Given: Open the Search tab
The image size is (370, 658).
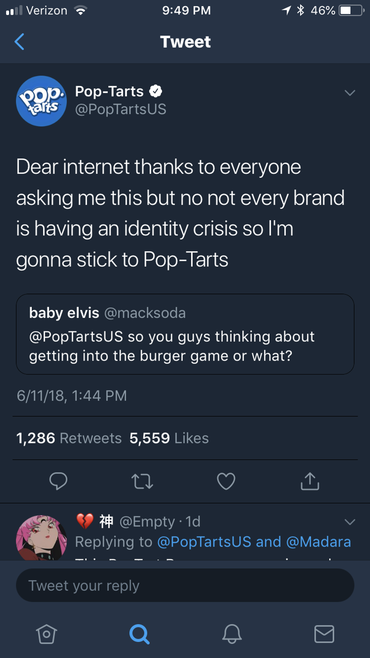Looking at the screenshot, I should coord(139,634).
